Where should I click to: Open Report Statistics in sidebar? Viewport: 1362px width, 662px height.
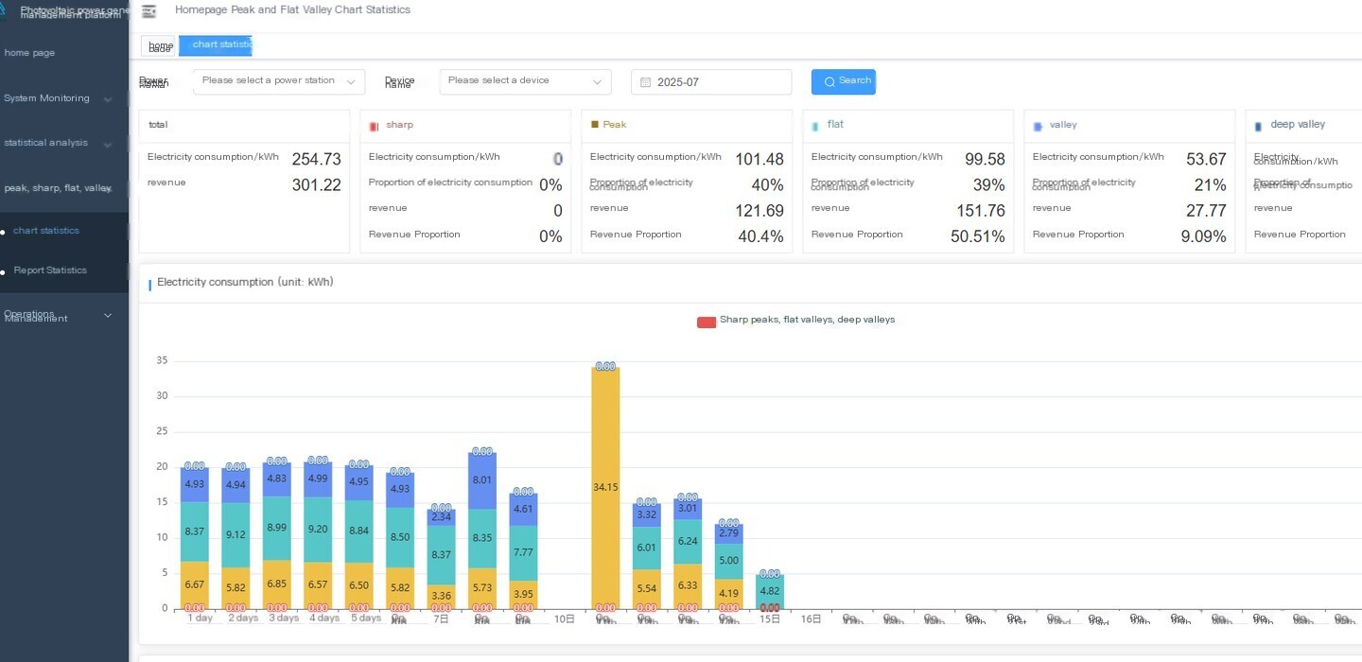point(50,270)
